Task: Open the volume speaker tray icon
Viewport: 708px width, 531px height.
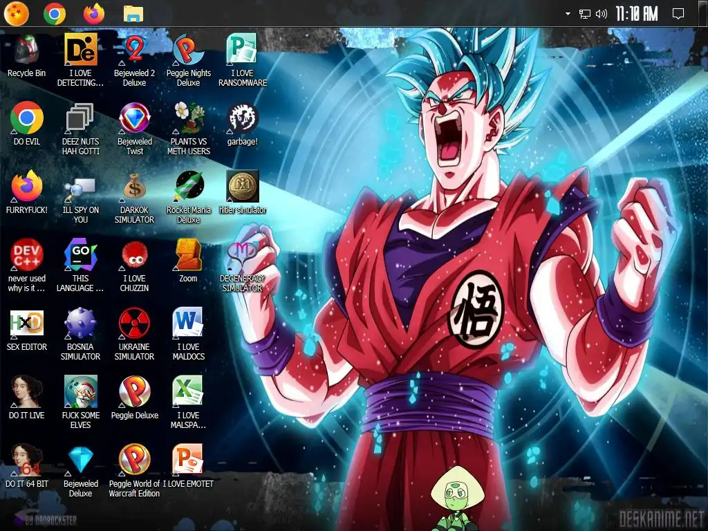Action: pos(601,14)
